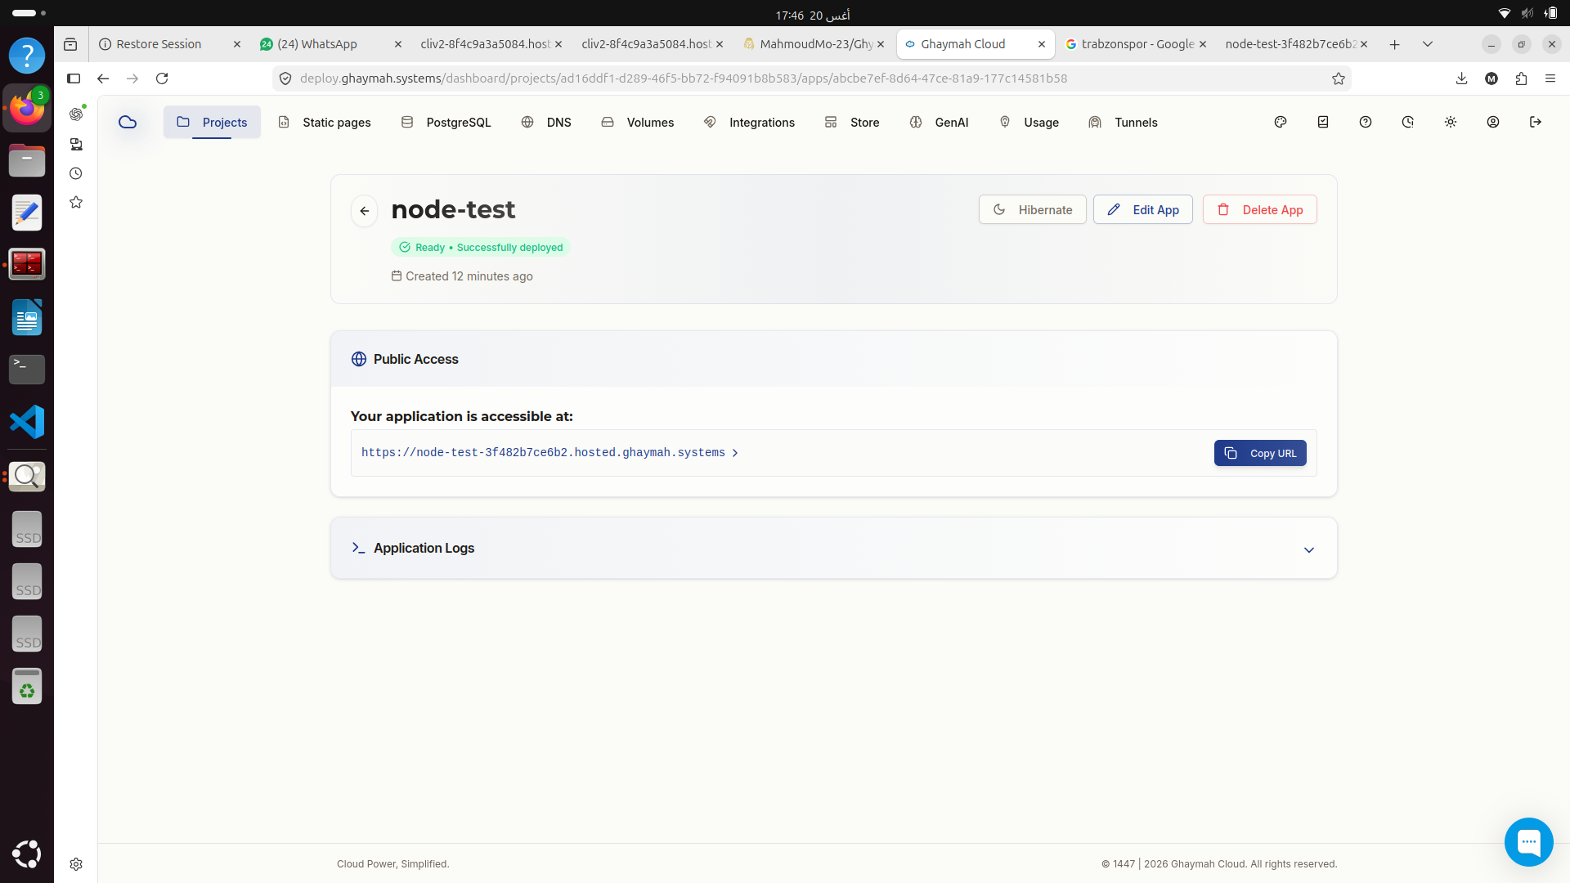Bookmark this page with the star icon
Screen dimensions: 1570x883
click(1339, 78)
